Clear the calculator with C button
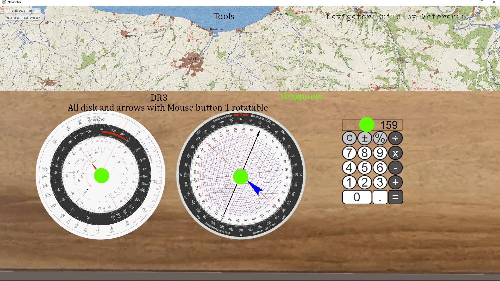Viewport: 500px width, 281px height. (x=349, y=138)
